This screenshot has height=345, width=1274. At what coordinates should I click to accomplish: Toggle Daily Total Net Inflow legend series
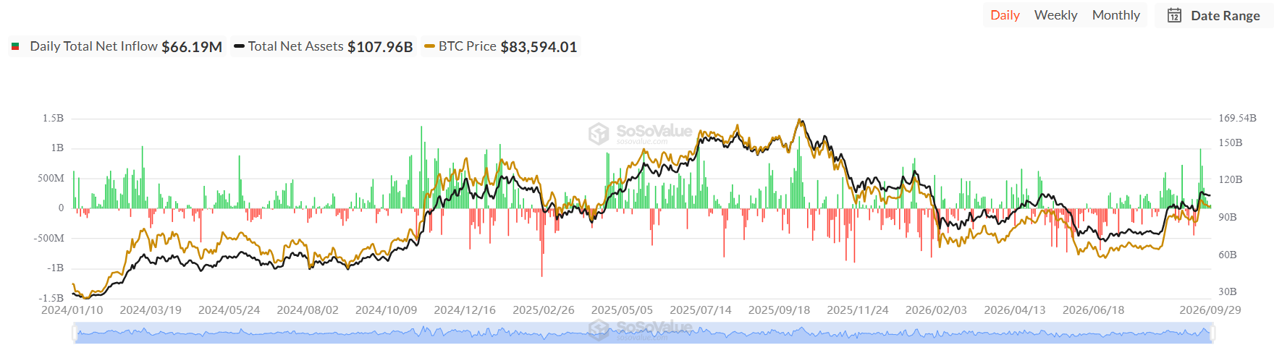click(117, 47)
